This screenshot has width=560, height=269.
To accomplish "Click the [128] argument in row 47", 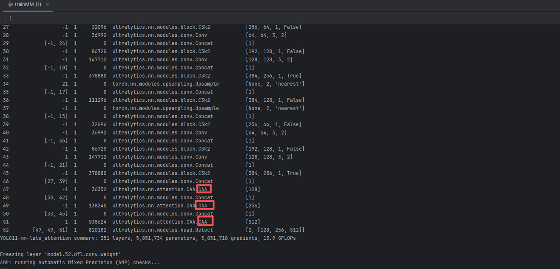I will 253,190.
